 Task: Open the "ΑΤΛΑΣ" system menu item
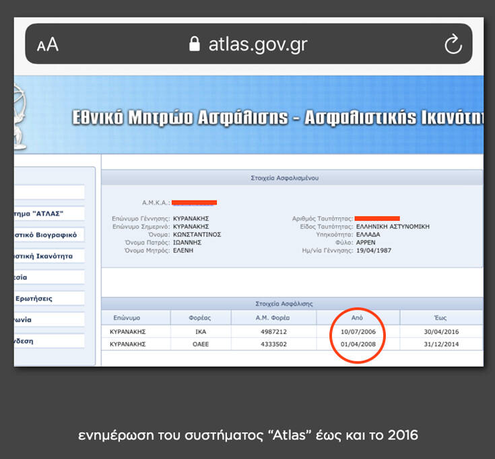click(48, 213)
